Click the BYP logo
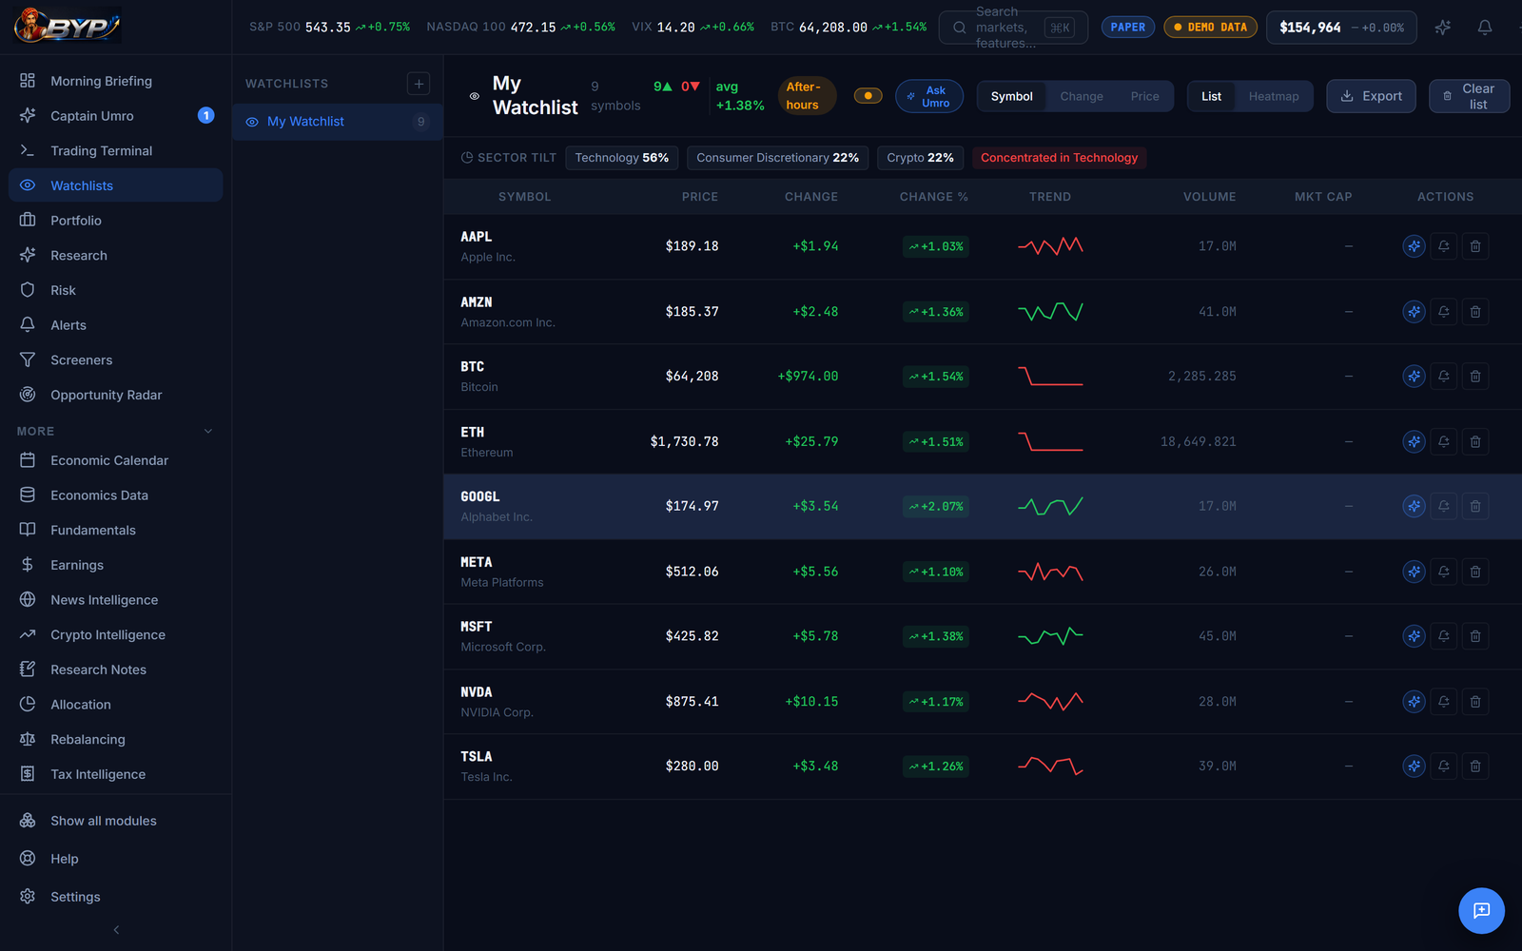Image resolution: width=1522 pixels, height=951 pixels. point(67,27)
